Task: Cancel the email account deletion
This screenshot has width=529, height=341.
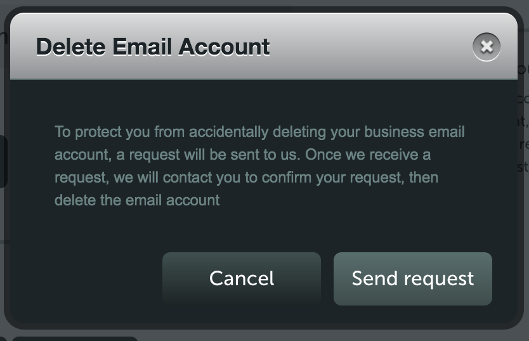Action: (242, 279)
